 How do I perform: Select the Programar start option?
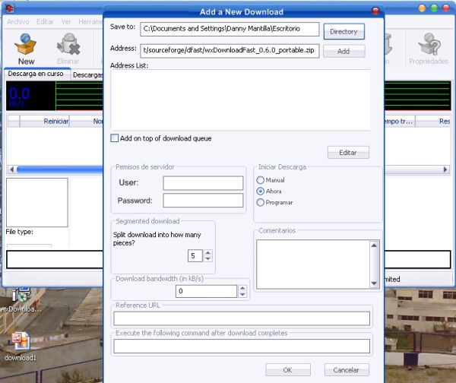tap(260, 202)
